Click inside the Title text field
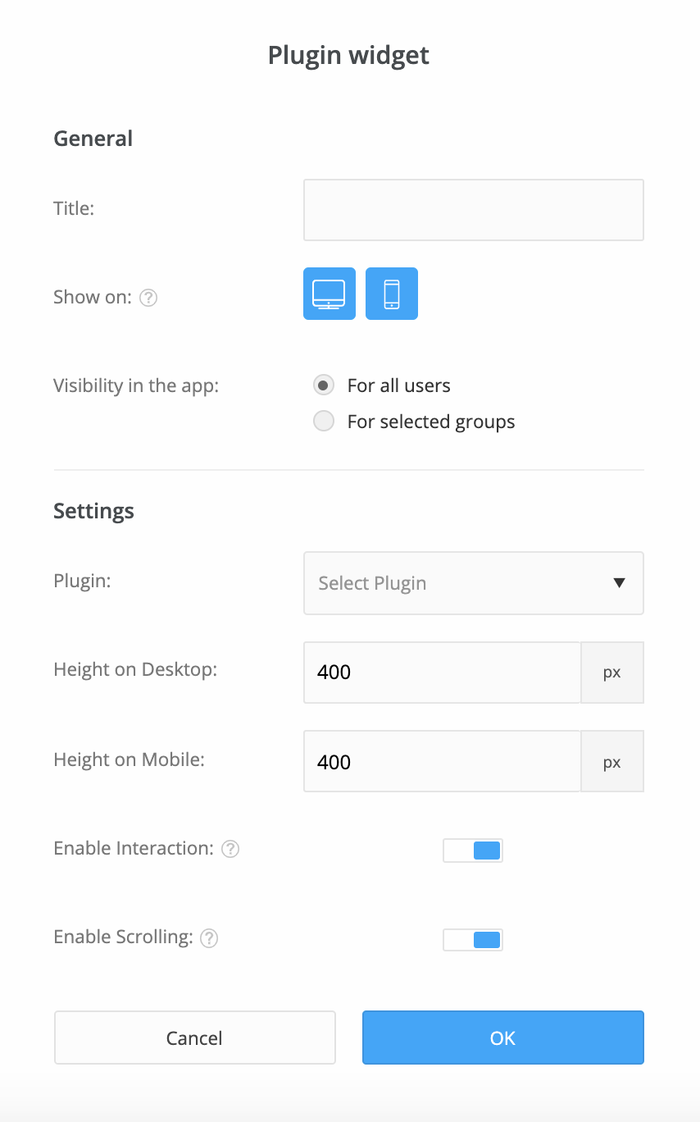This screenshot has width=700, height=1122. [474, 209]
